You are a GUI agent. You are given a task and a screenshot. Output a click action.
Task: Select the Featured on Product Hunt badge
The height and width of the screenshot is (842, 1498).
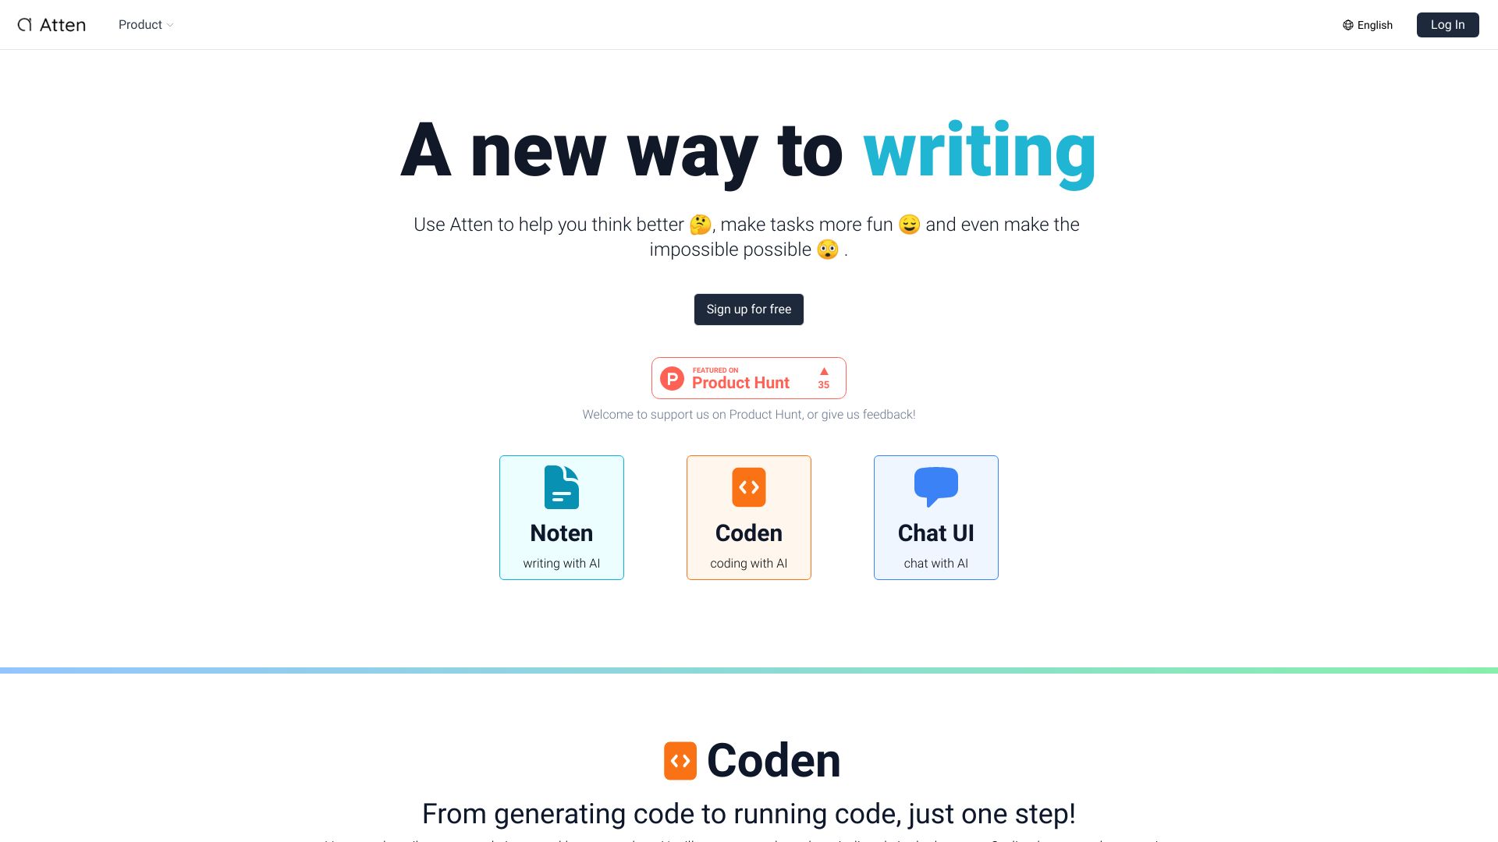(x=748, y=377)
